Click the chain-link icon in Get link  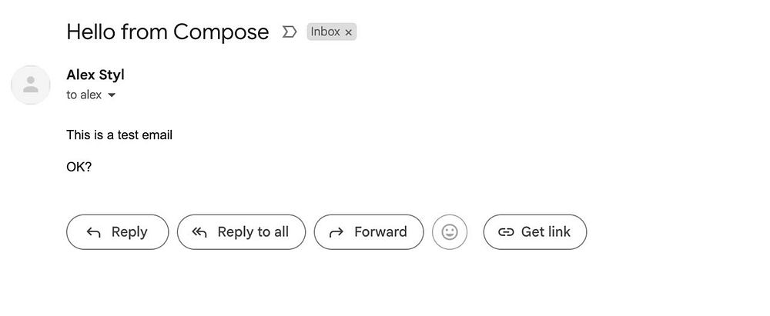[506, 232]
